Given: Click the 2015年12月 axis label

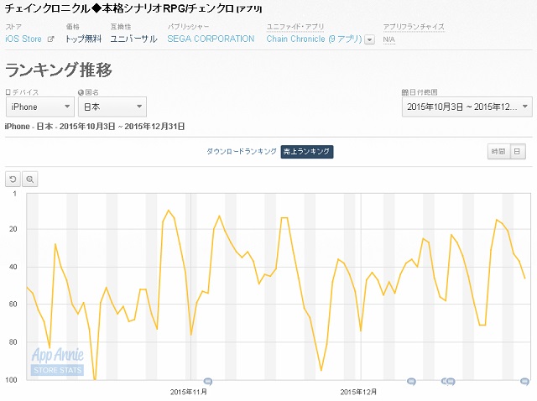Looking at the screenshot, I should pyautogui.click(x=358, y=392).
